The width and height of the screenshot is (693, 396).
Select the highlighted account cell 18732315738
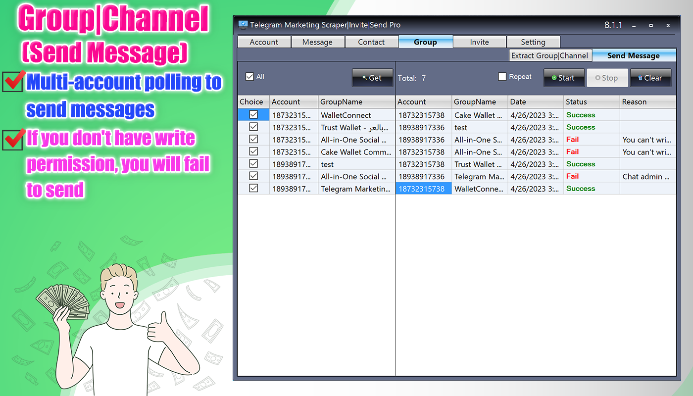click(423, 188)
